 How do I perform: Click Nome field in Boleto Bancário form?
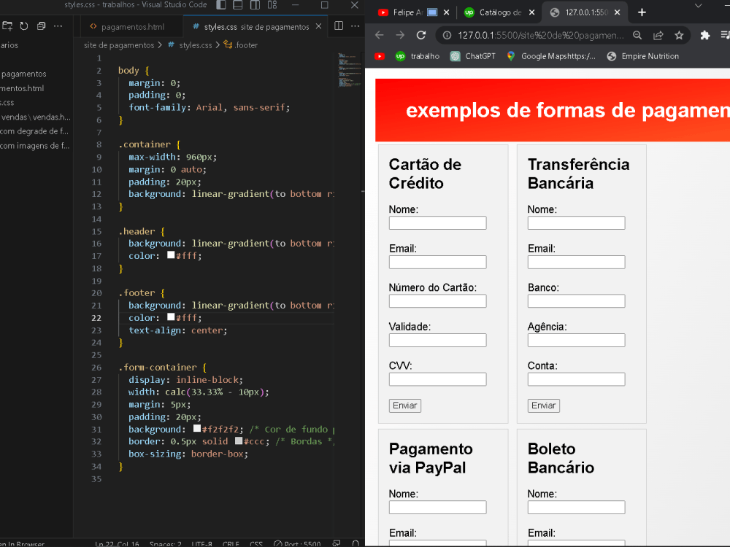click(x=577, y=507)
